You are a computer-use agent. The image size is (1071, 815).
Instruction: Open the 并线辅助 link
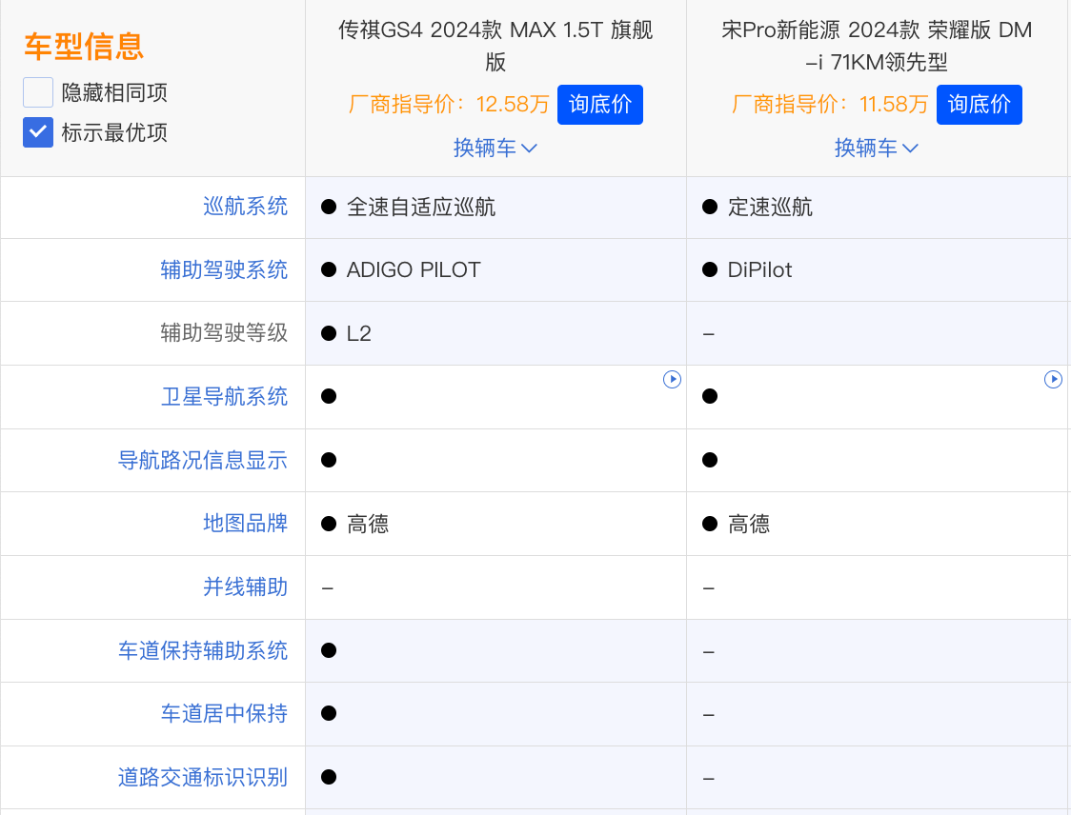[x=245, y=587]
